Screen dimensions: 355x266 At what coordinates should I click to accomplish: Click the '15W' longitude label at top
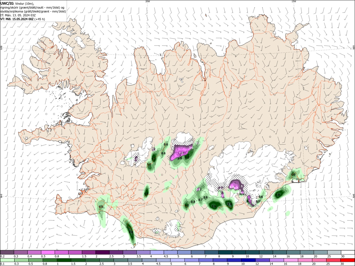(x=294, y=1)
